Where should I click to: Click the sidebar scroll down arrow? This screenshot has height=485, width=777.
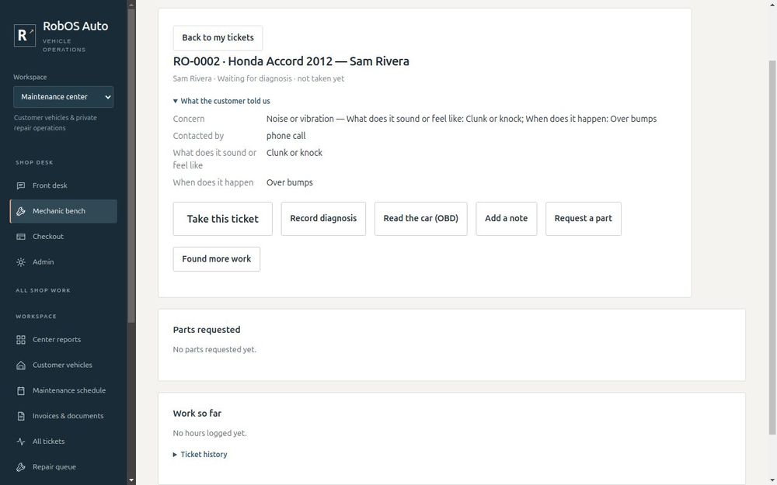click(131, 480)
